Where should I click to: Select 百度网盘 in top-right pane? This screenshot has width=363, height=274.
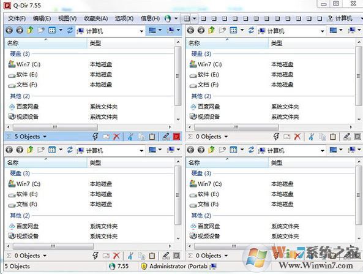[204, 107]
